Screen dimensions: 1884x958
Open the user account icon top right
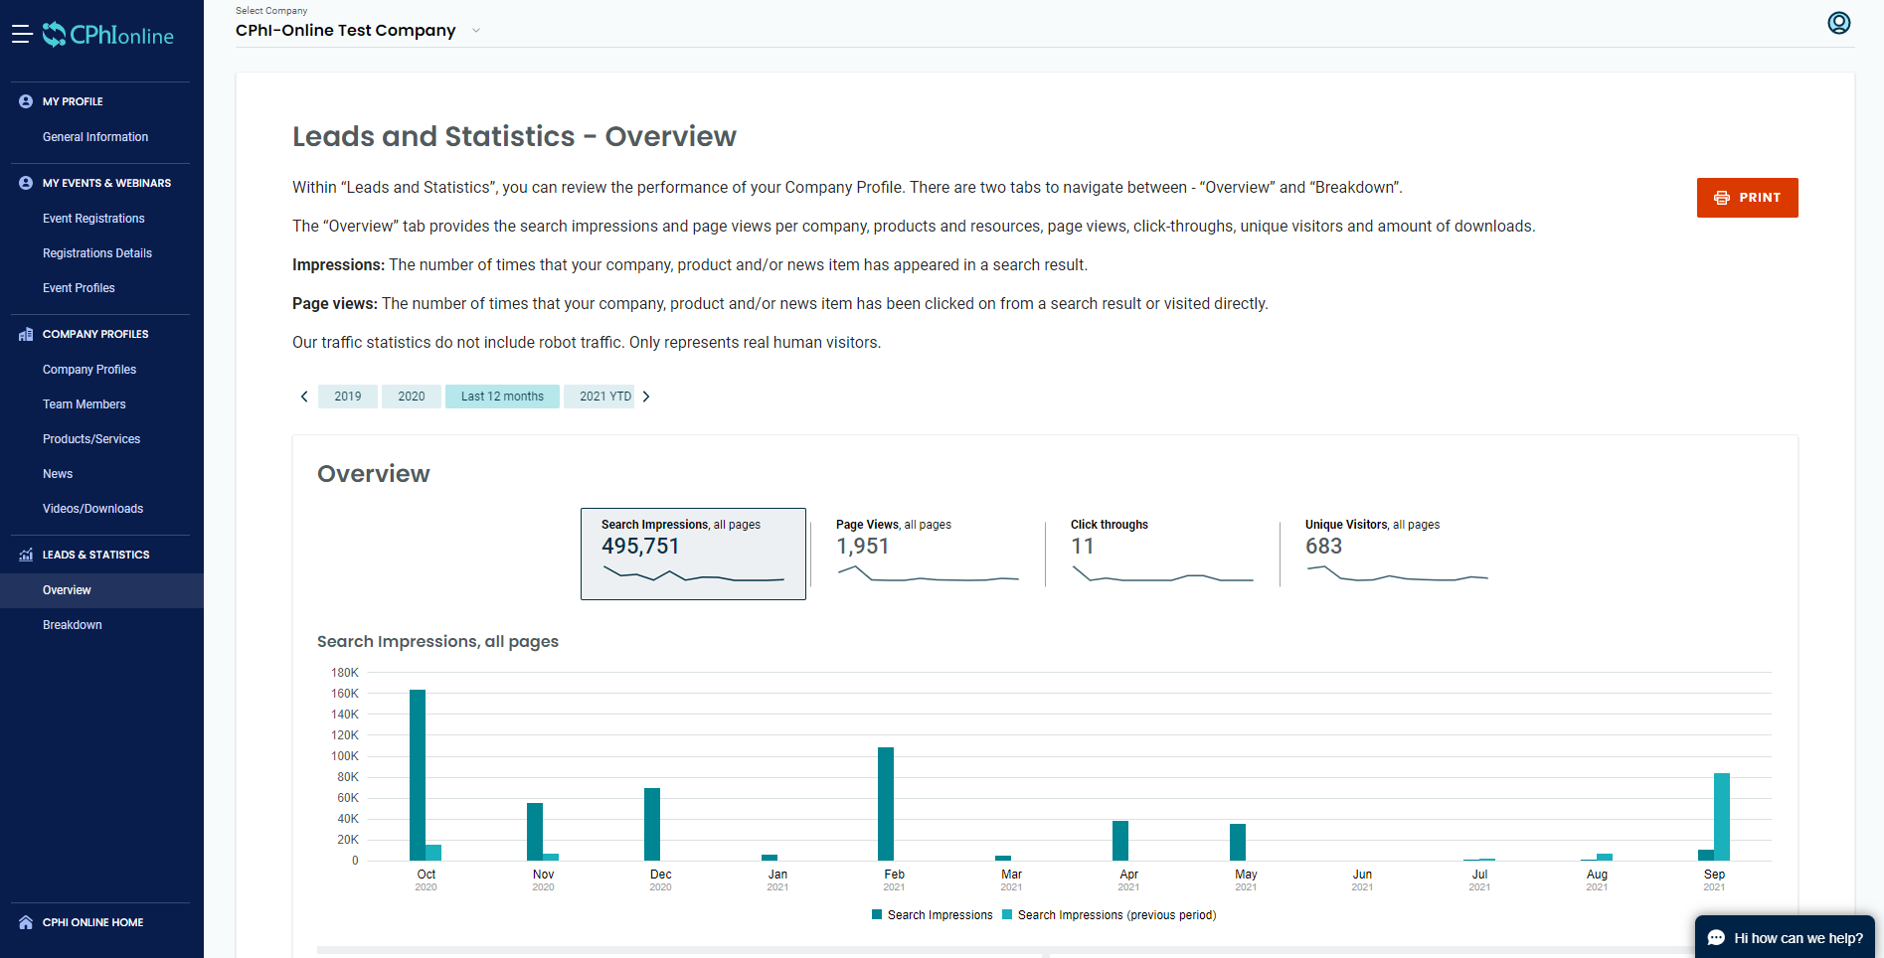1838,23
